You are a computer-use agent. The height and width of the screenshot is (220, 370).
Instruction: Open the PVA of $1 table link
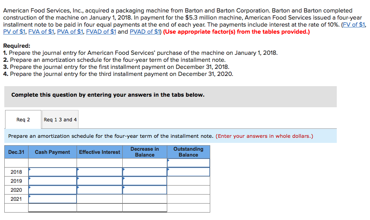point(70,32)
